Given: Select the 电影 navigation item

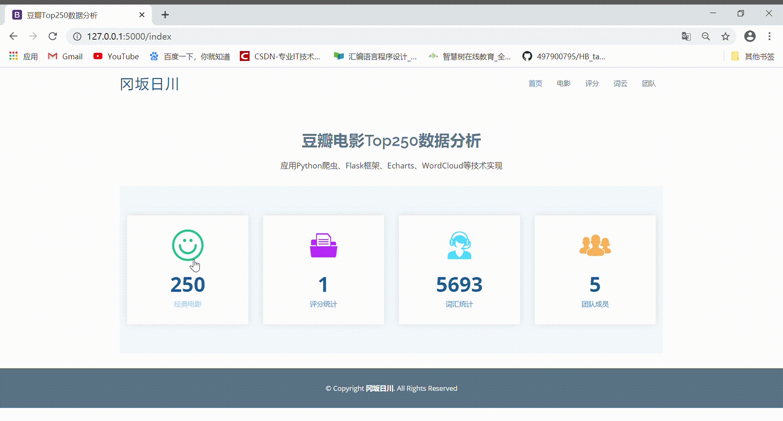Looking at the screenshot, I should point(564,84).
